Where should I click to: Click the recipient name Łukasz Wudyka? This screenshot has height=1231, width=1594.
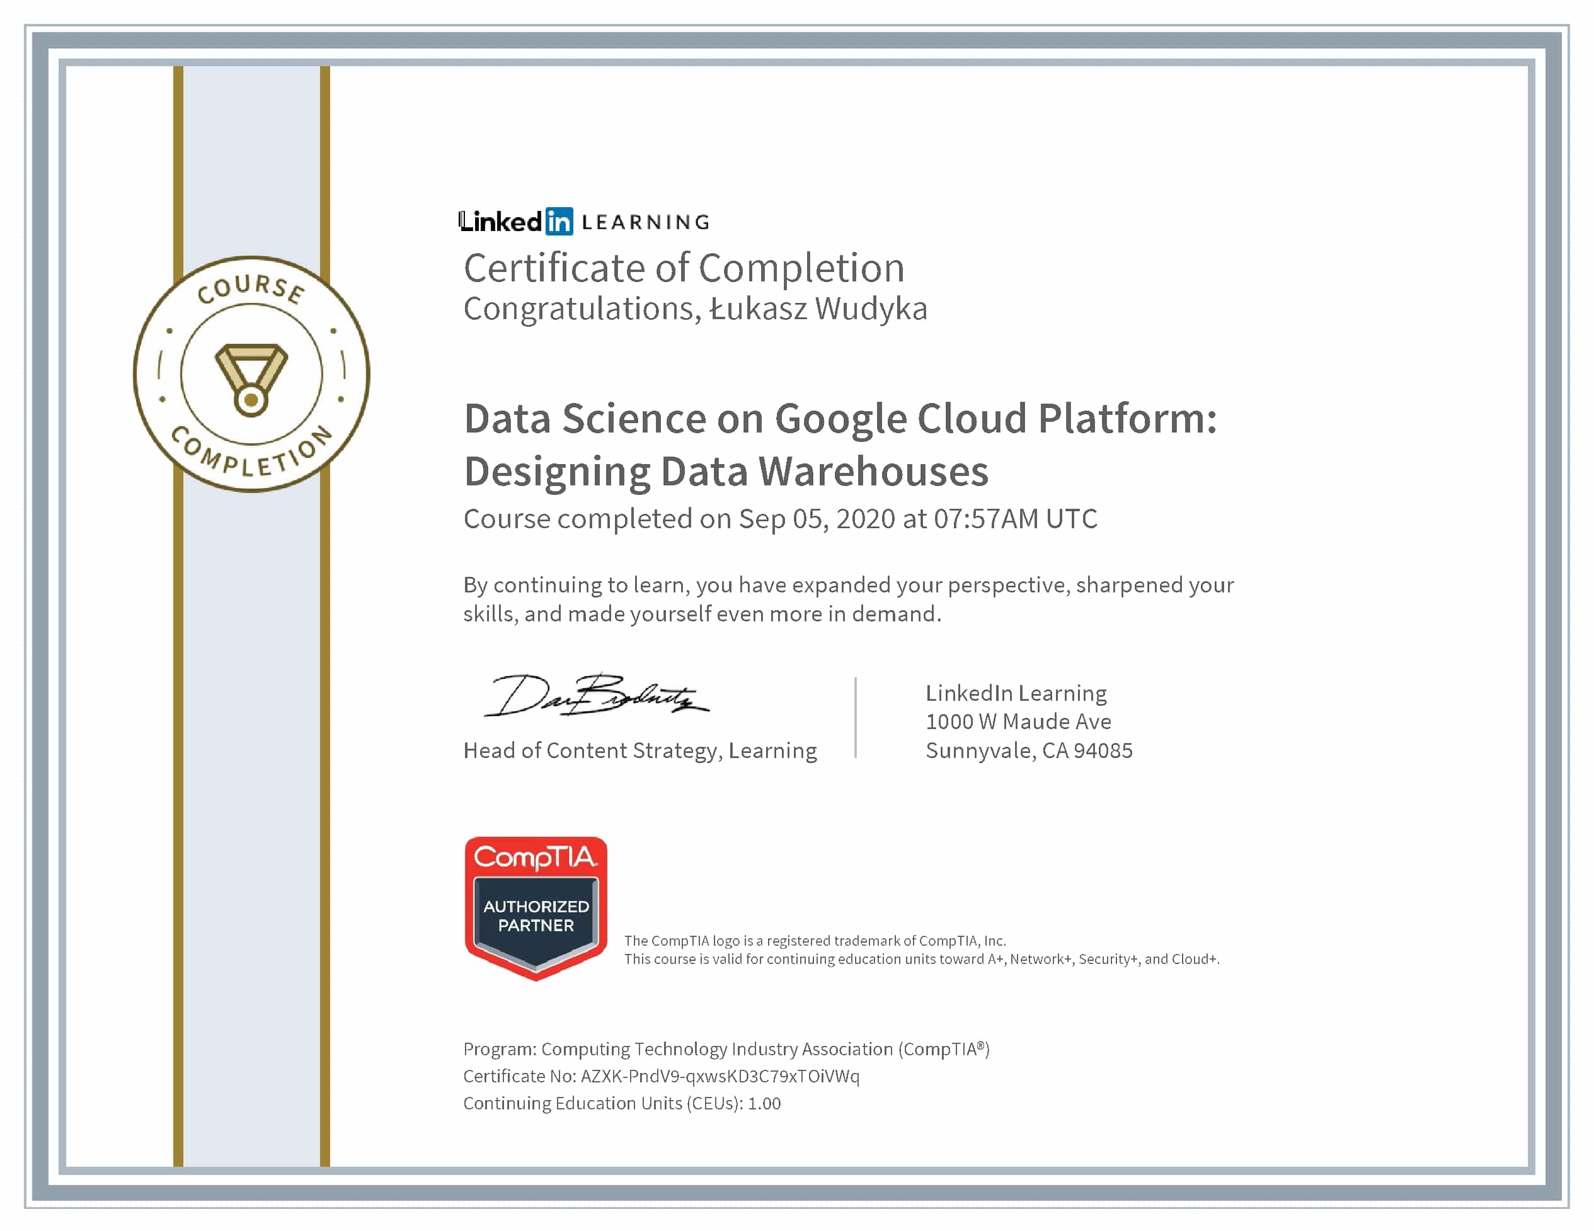[x=818, y=309]
